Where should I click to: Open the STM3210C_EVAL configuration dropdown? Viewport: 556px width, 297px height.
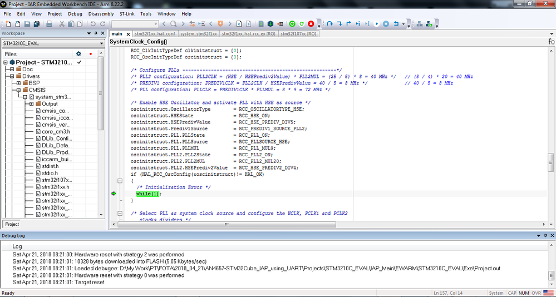101,43
